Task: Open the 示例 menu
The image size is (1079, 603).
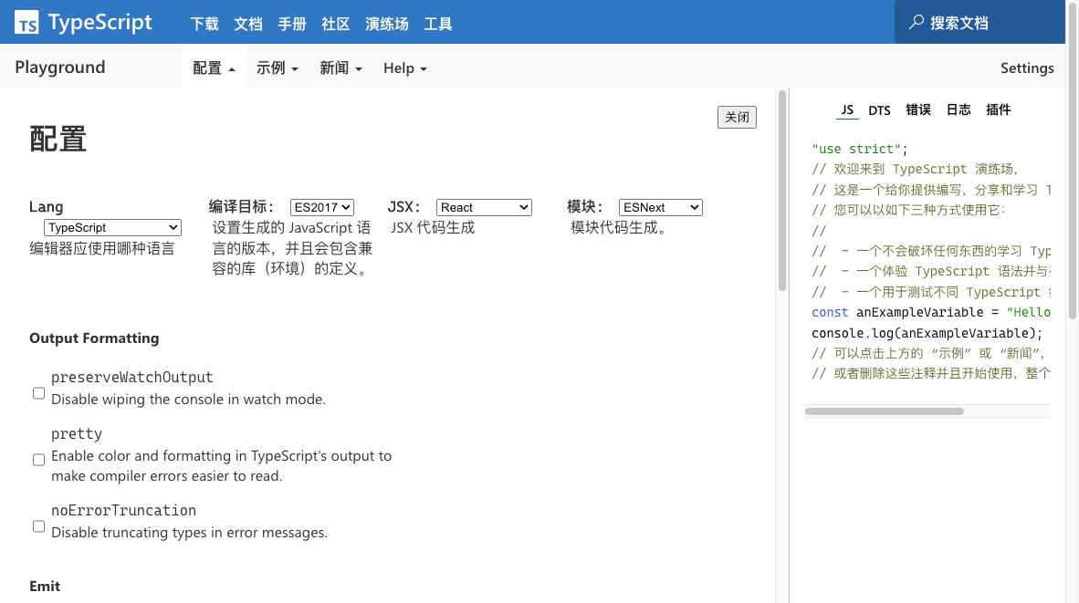Action: tap(278, 68)
